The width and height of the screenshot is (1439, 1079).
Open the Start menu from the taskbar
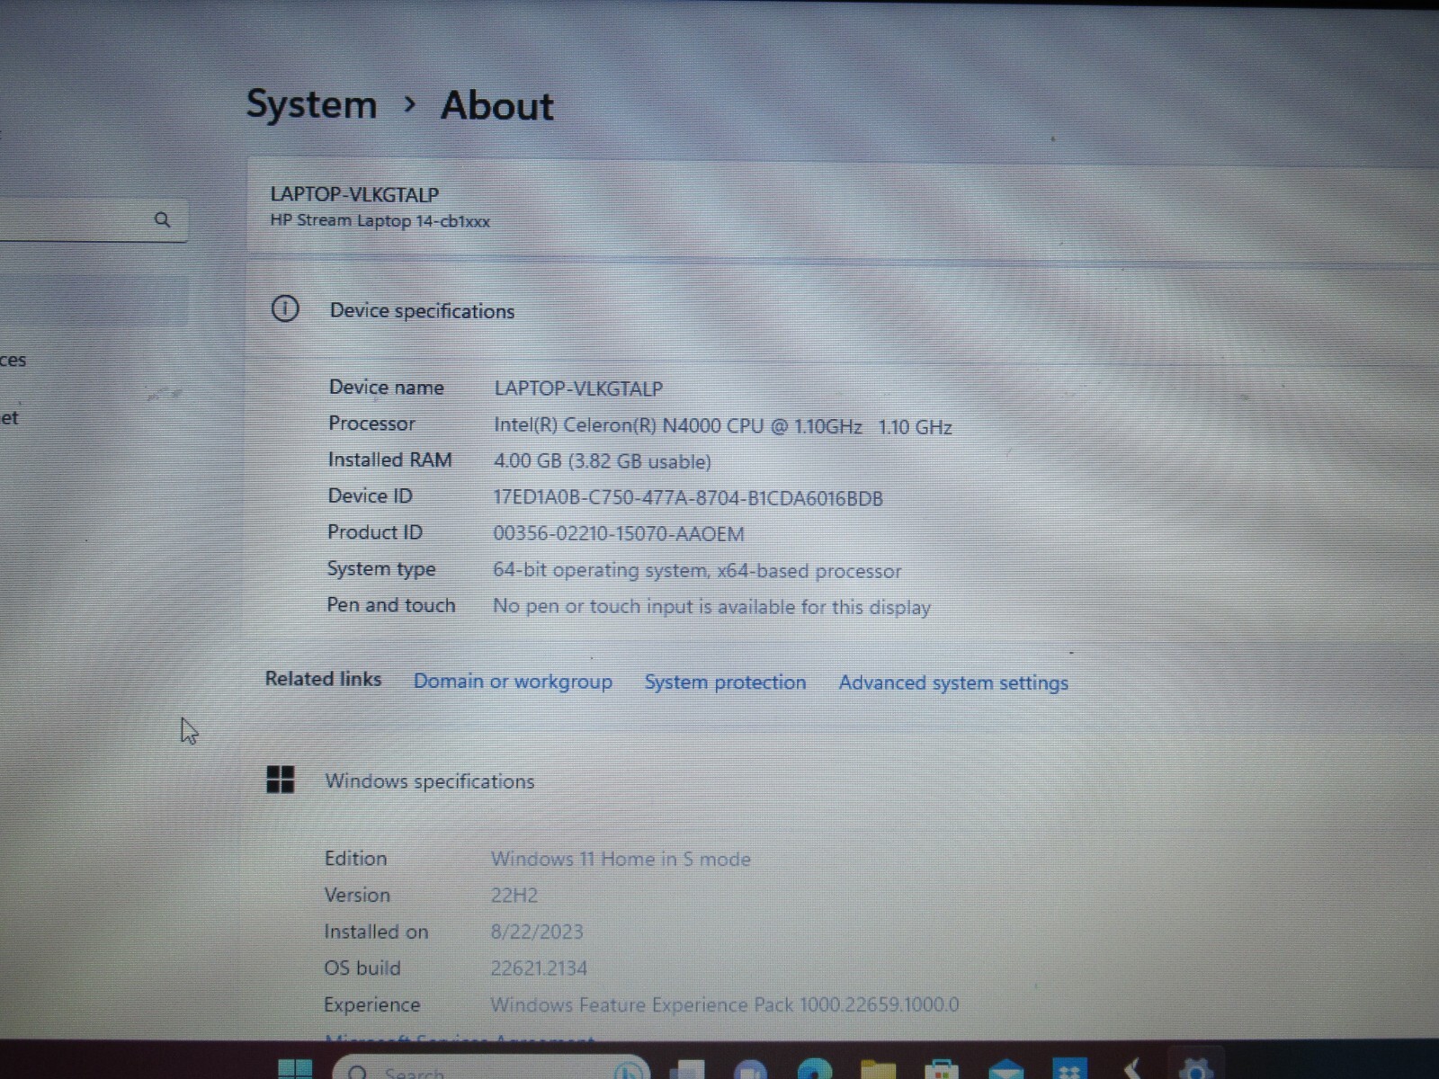(x=295, y=1069)
